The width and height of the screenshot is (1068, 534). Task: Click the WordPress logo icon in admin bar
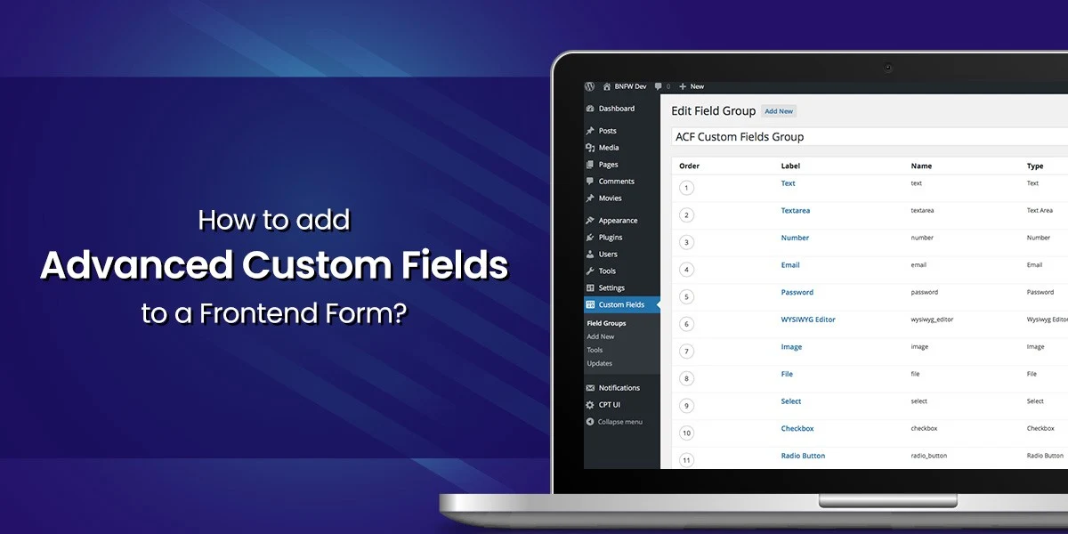click(589, 86)
